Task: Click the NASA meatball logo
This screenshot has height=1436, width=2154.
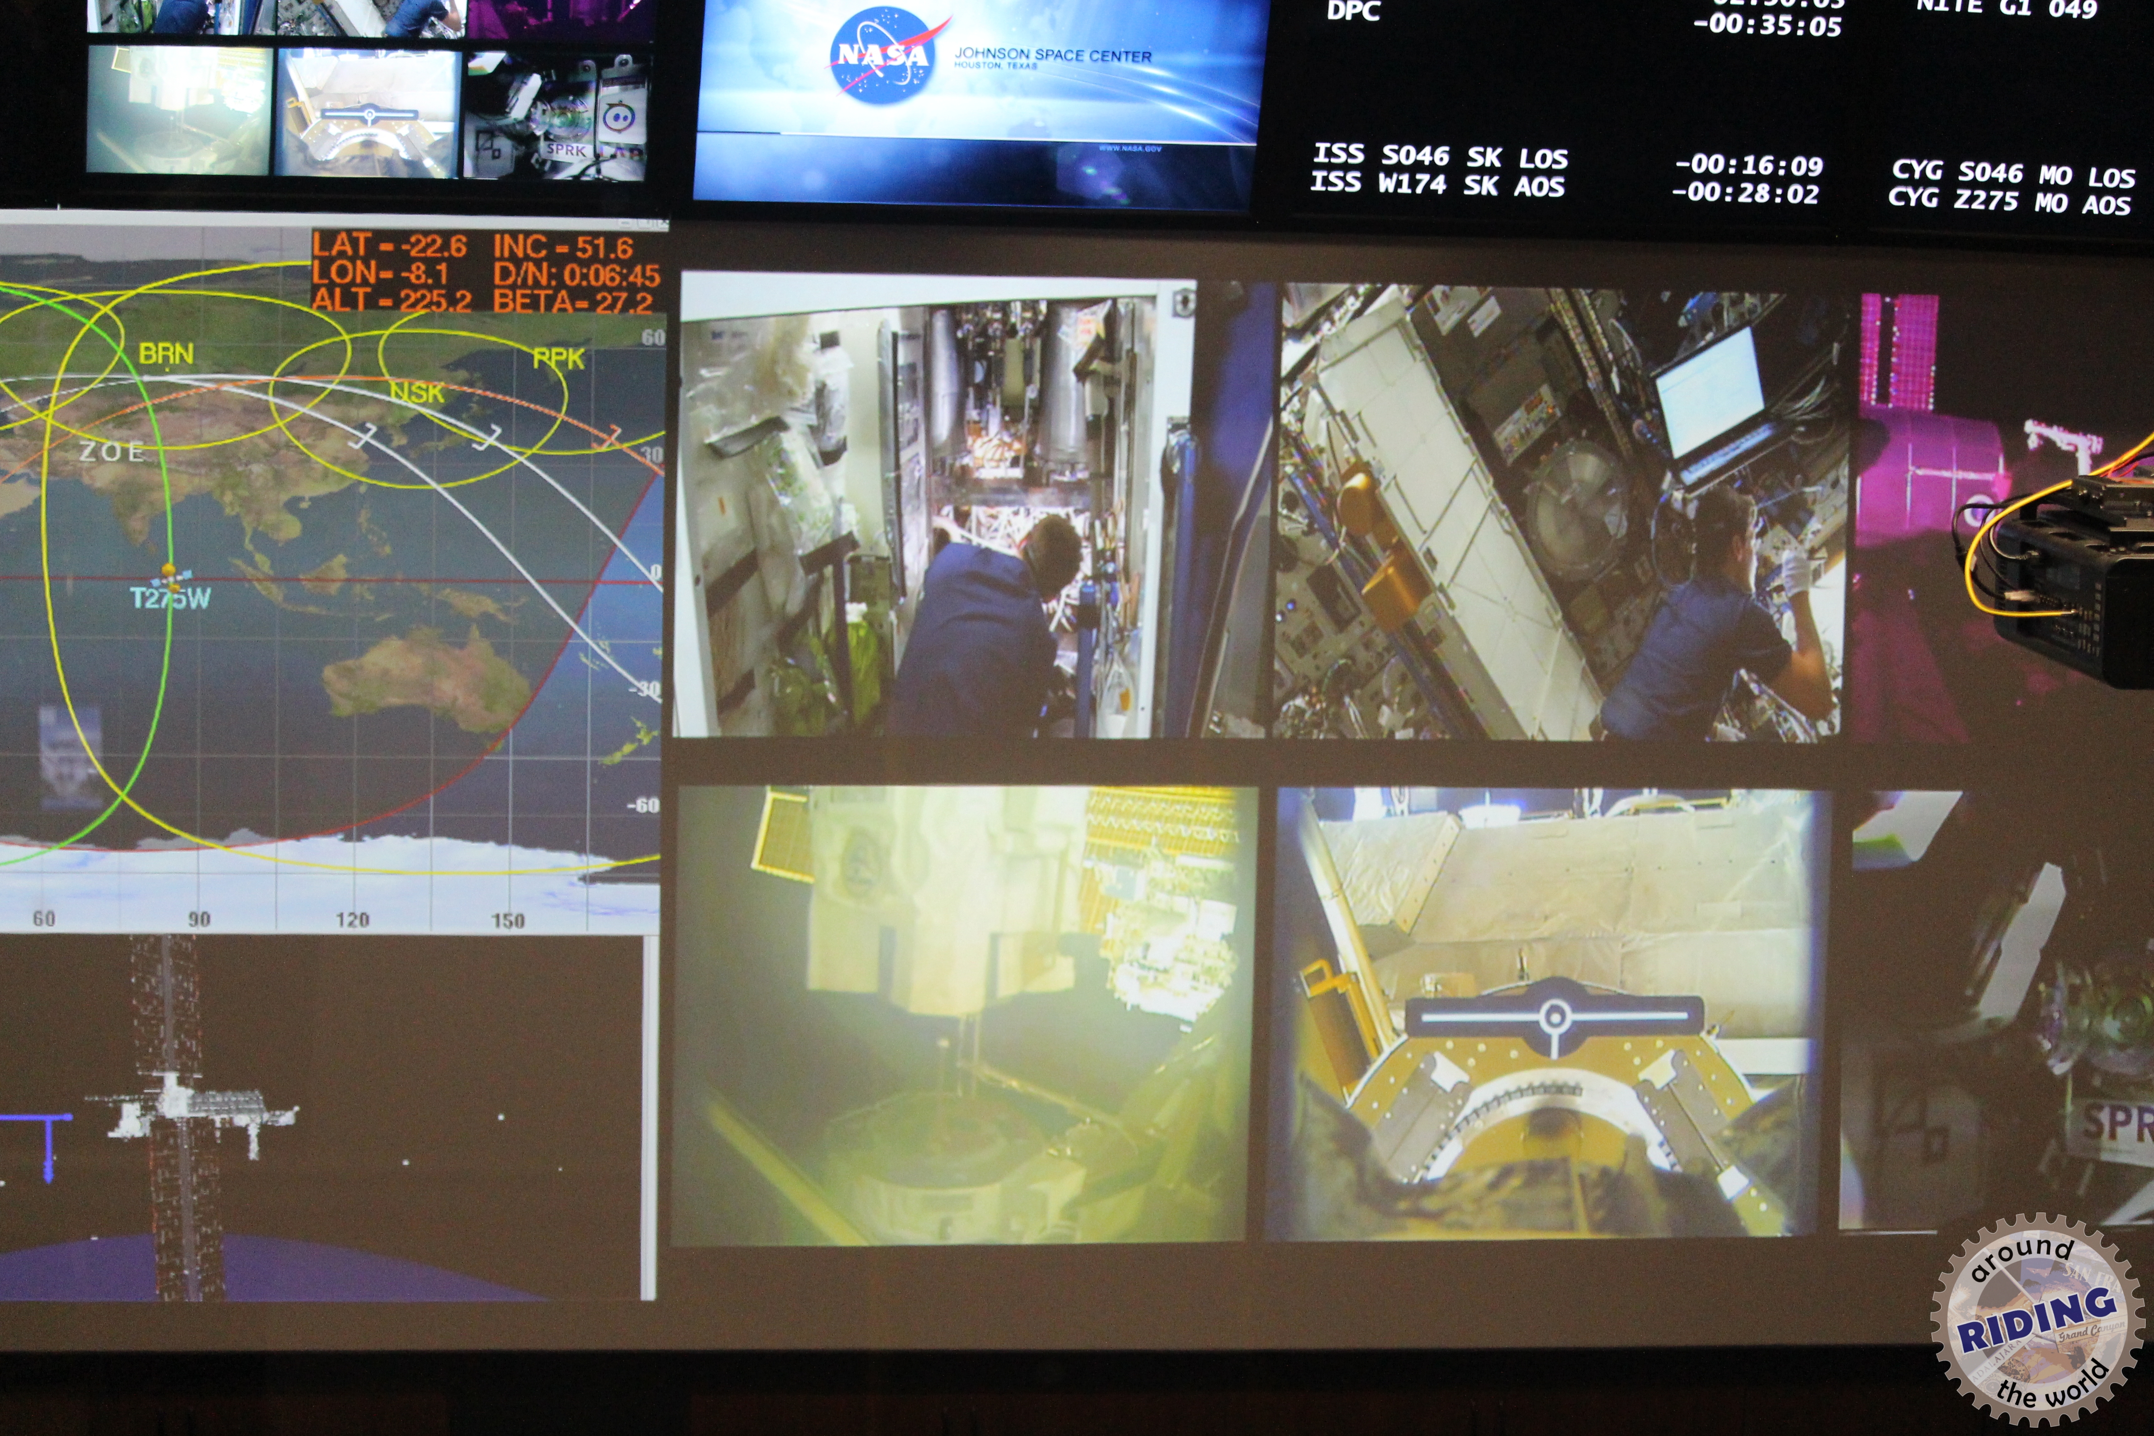Action: pos(885,56)
